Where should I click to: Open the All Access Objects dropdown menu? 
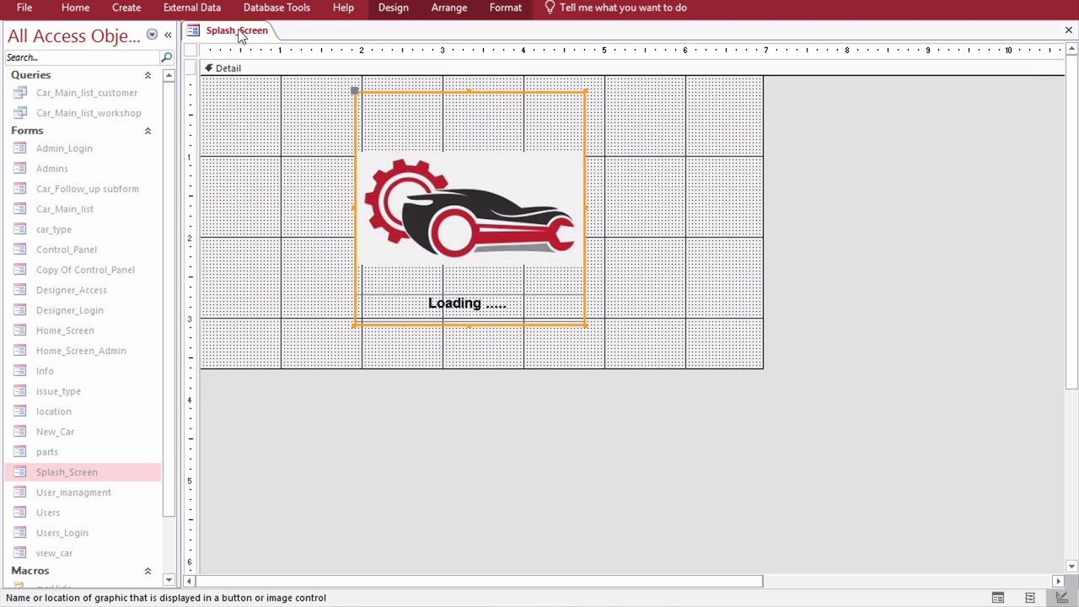(x=152, y=35)
